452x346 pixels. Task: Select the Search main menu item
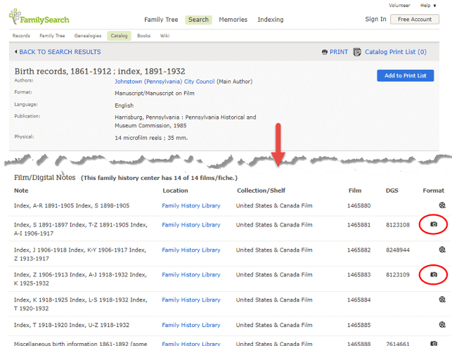click(198, 20)
